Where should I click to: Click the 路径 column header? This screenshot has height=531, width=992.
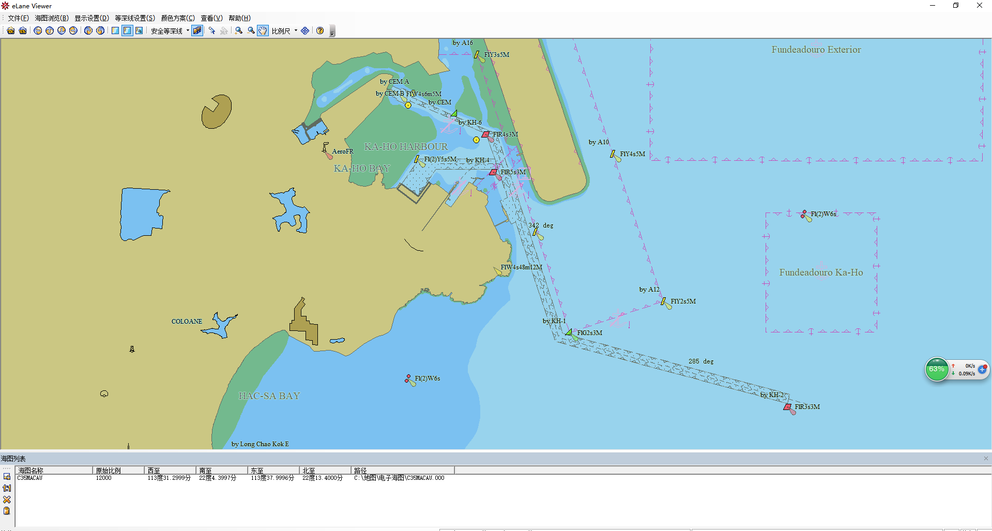[x=403, y=471]
